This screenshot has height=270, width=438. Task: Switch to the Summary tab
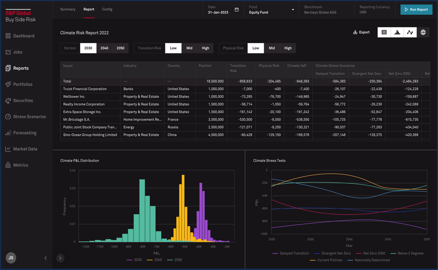[68, 9]
